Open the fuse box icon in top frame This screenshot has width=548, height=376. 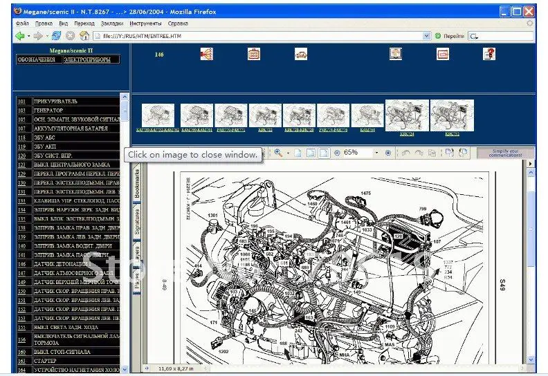point(254,54)
